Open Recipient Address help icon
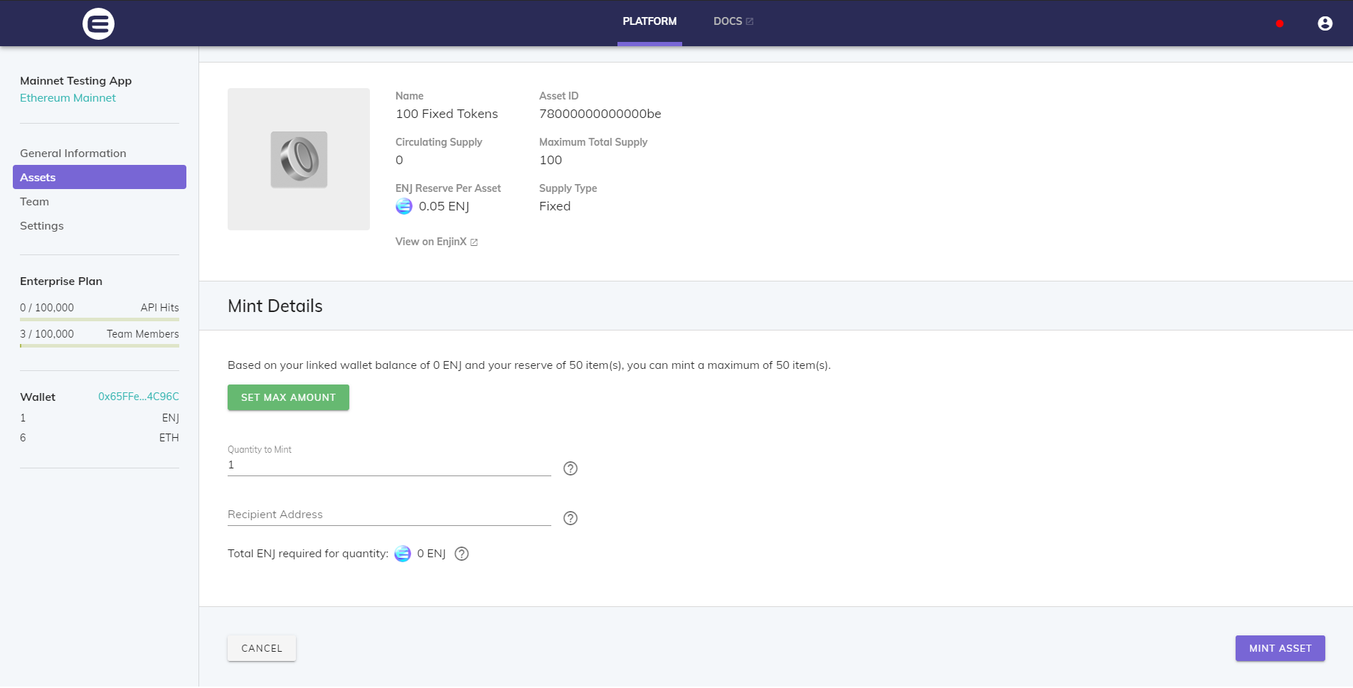 tap(571, 518)
